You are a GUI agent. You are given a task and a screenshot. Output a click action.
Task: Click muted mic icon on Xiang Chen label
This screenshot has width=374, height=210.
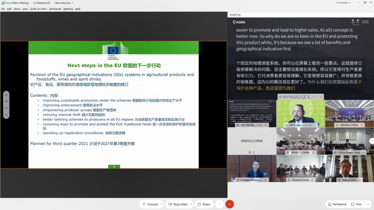(360, 180)
